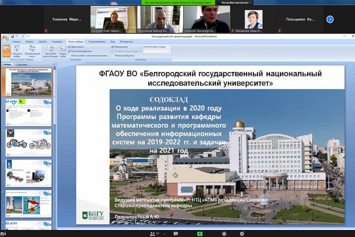The width and height of the screenshot is (355, 237).
Task: Open the quick access toolbar customize dropdown
Action: point(28,36)
